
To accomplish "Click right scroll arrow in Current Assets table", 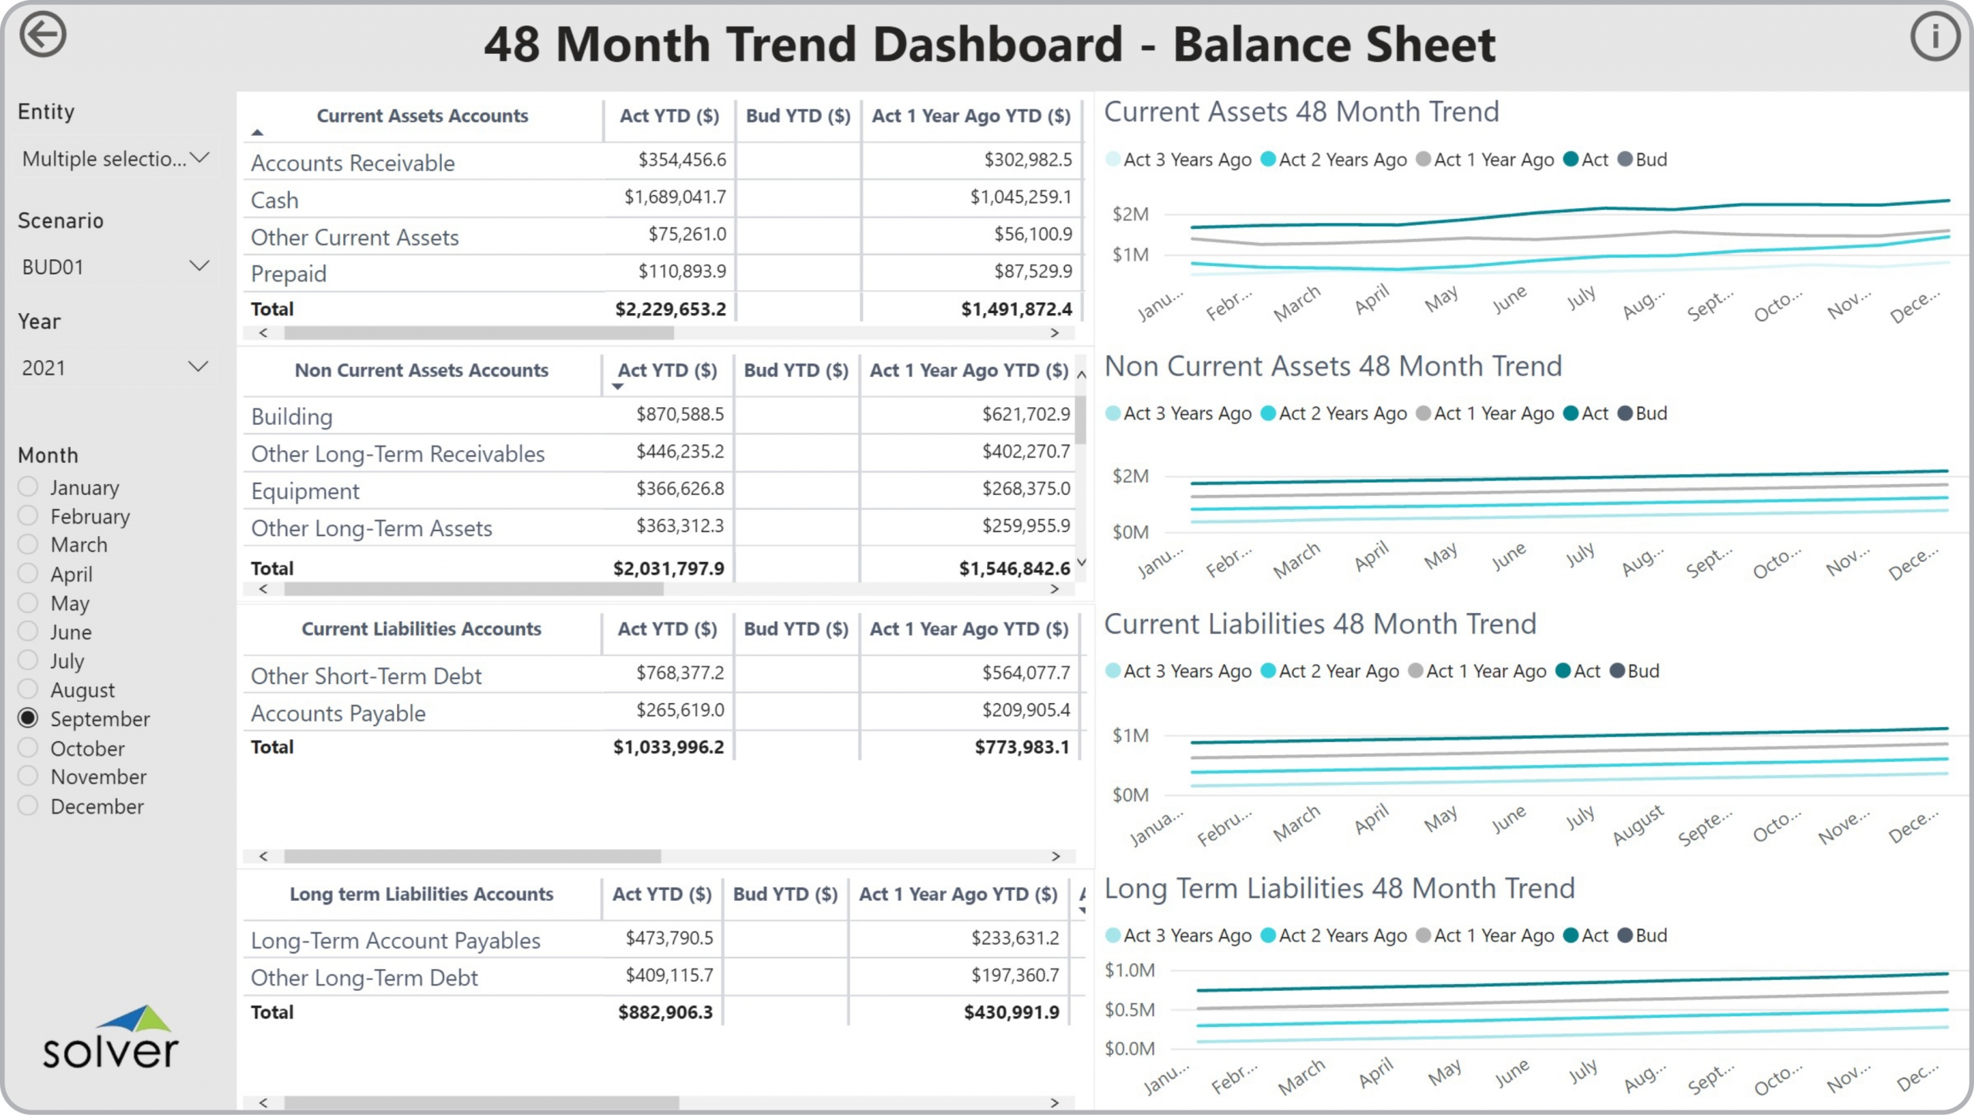I will [1055, 333].
